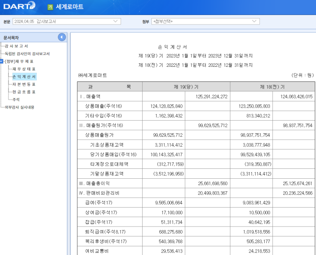Viewport: 316px width, 255px height.
Task: Open 외부감사 실시내용 tree item
Action: pyautogui.click(x=19, y=107)
